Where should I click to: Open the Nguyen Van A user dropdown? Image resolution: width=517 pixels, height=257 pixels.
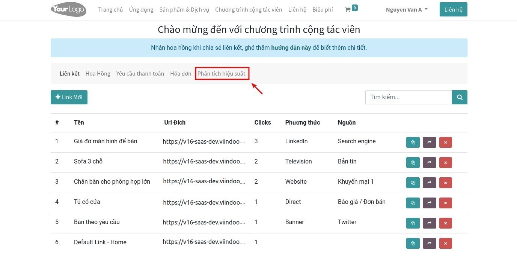tap(407, 10)
